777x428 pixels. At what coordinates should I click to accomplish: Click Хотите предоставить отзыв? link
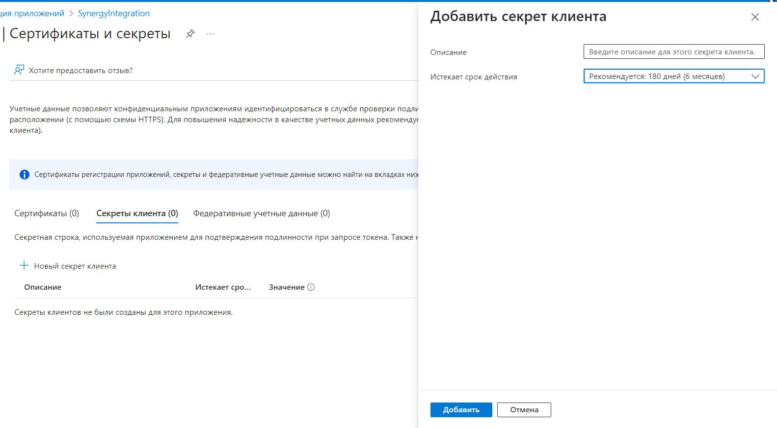[81, 71]
